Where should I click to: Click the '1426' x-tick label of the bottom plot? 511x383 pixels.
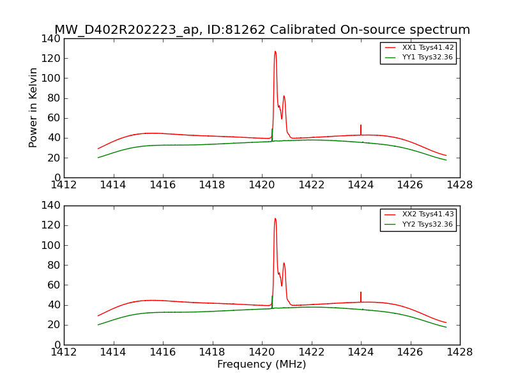(410, 352)
